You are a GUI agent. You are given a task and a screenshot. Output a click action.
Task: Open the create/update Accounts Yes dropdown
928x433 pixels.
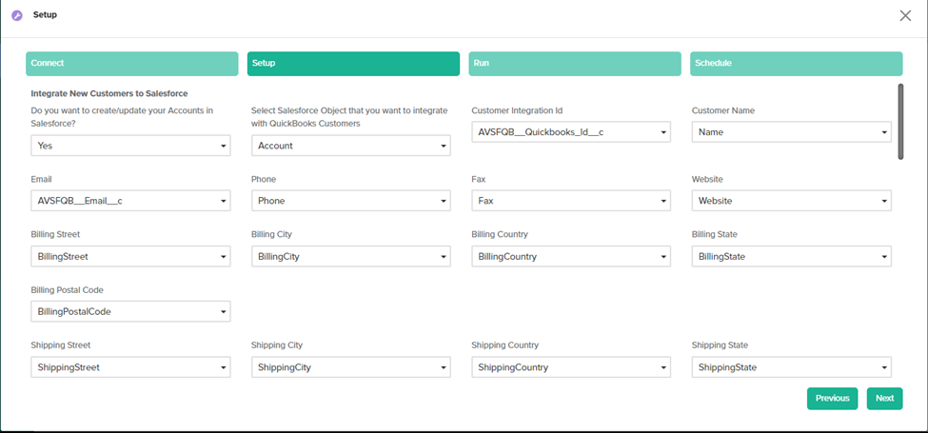(130, 146)
